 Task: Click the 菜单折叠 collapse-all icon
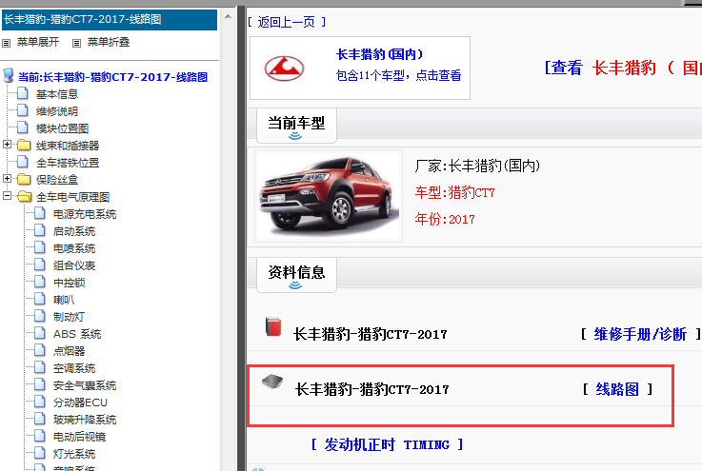pyautogui.click(x=76, y=43)
